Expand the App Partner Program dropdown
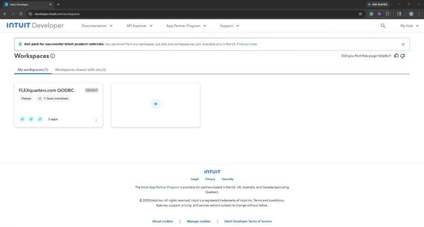 pos(186,25)
